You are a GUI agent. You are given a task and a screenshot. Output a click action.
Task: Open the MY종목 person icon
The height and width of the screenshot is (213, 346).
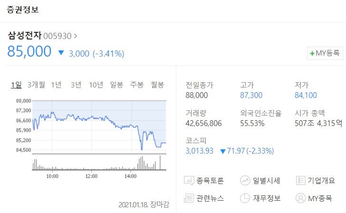300,198
